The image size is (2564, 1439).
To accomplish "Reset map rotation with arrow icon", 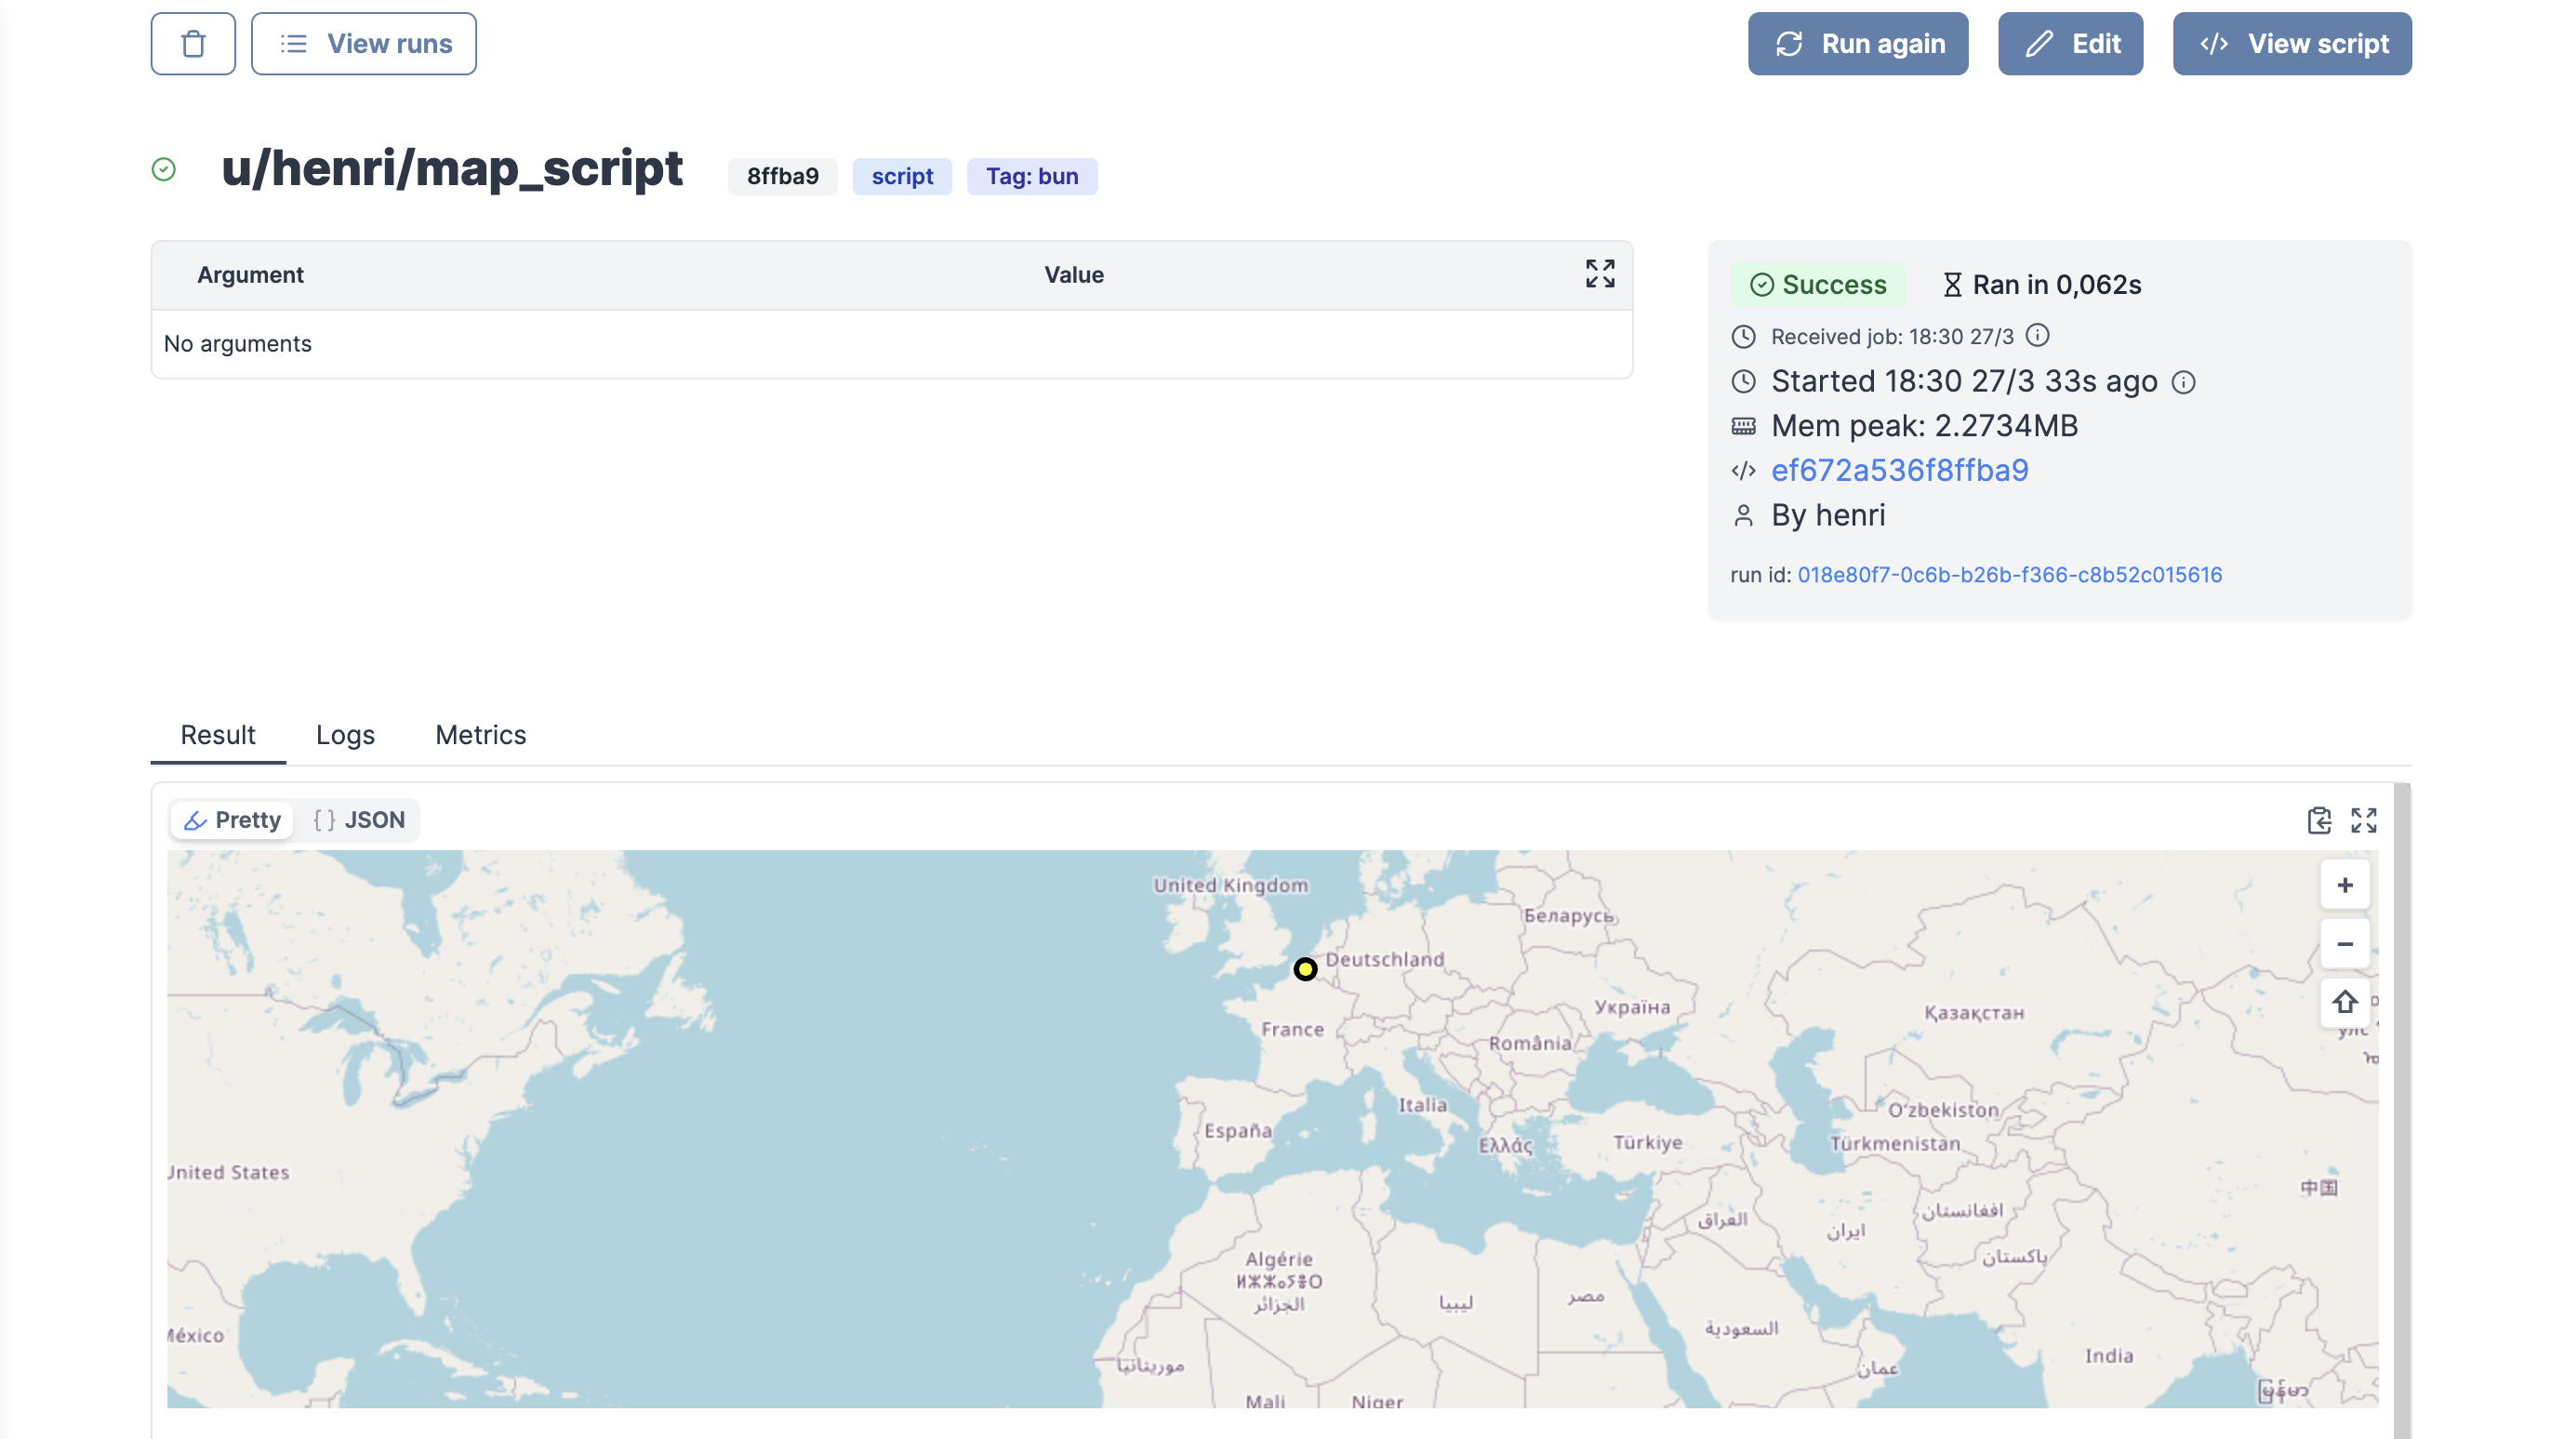I will point(2344,1002).
